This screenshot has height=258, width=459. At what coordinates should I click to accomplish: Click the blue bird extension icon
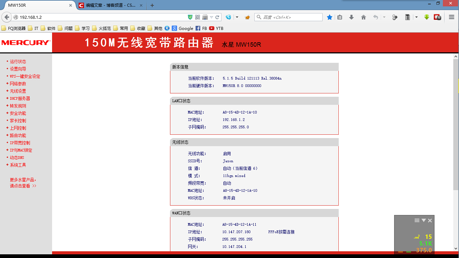point(228,17)
